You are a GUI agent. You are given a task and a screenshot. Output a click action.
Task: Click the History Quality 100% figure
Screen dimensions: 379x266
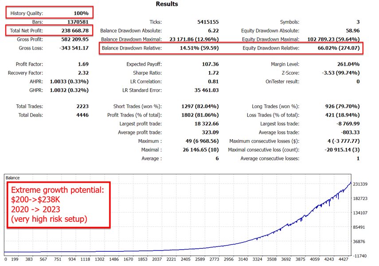(x=81, y=13)
